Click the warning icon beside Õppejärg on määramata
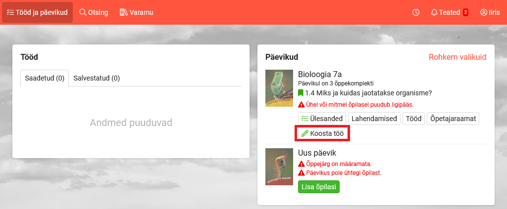Image resolution: width=507 pixels, height=209 pixels. [x=301, y=164]
